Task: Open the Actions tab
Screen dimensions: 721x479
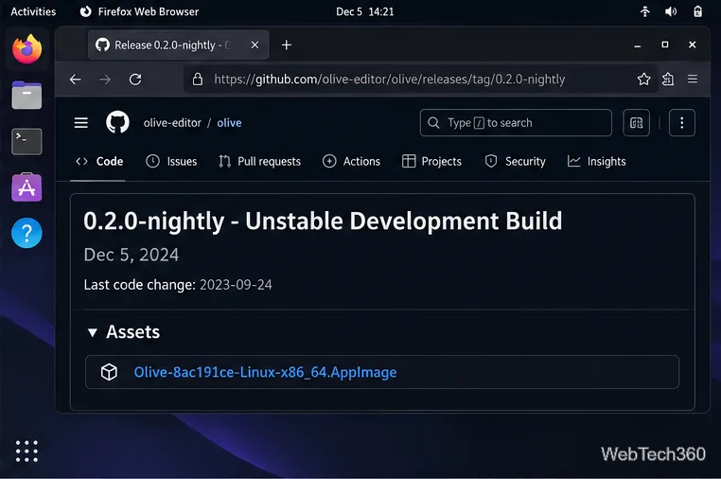Action: point(352,162)
